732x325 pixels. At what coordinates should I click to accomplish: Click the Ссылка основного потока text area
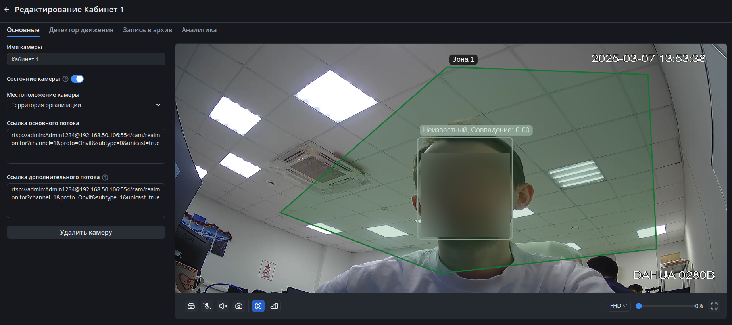click(86, 146)
